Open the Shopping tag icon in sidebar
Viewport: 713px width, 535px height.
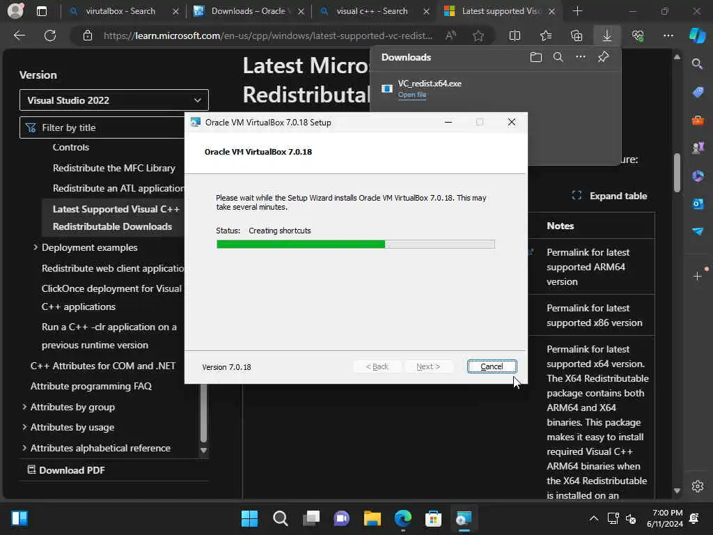click(698, 92)
